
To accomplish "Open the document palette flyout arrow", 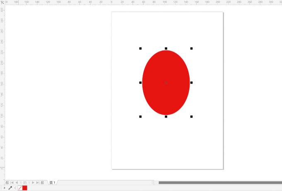I will tap(4, 188).
